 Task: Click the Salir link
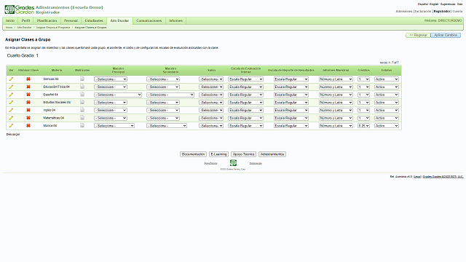click(x=459, y=4)
